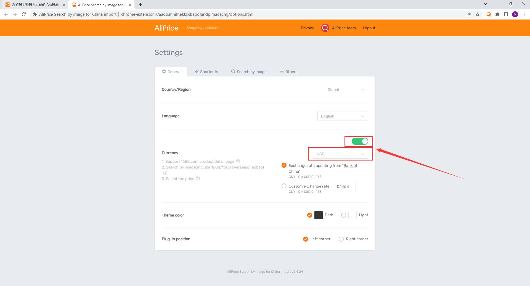Open the Country/Region Global dropdown
The image size is (530, 286).
click(346, 90)
